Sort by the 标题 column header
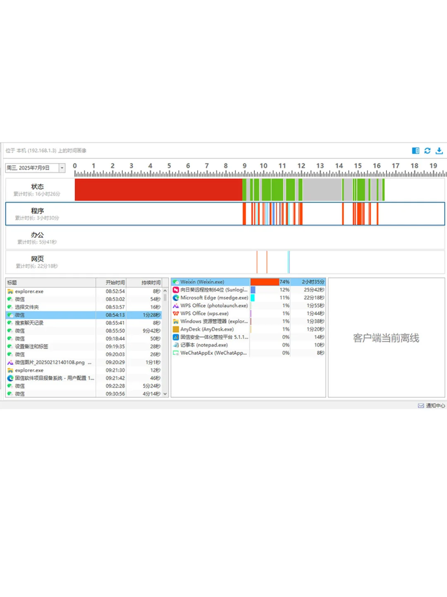The width and height of the screenshot is (447, 597). 50,282
